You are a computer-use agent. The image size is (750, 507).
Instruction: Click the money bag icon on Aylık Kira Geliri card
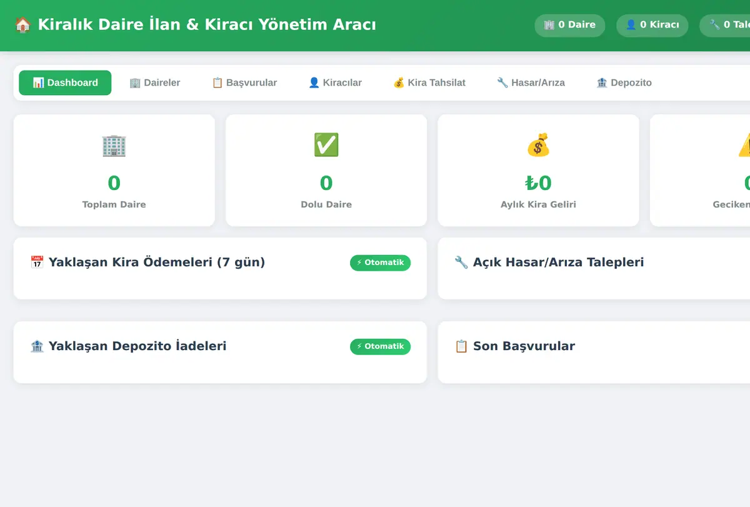(538, 145)
